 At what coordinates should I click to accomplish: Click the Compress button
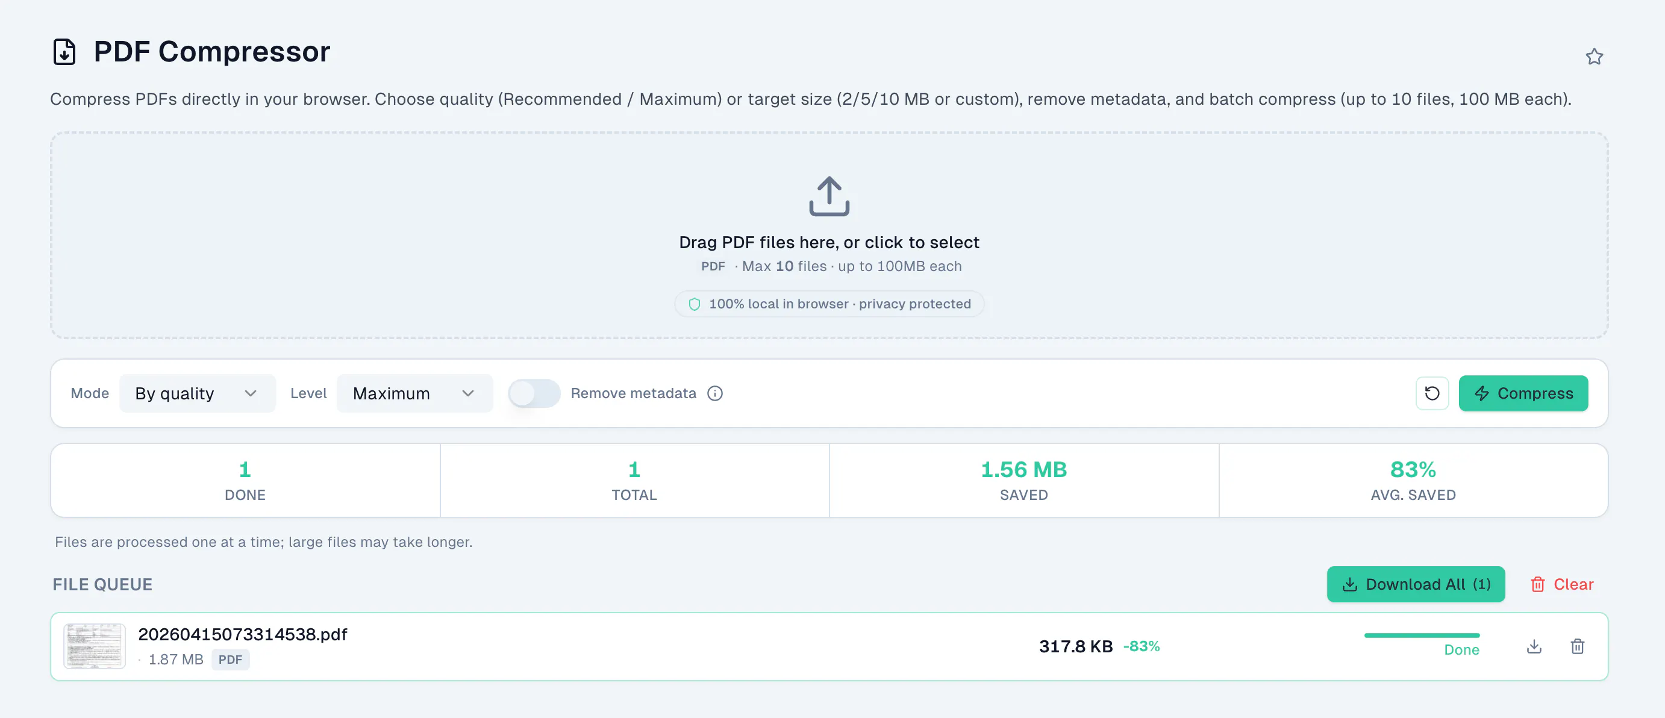point(1523,393)
